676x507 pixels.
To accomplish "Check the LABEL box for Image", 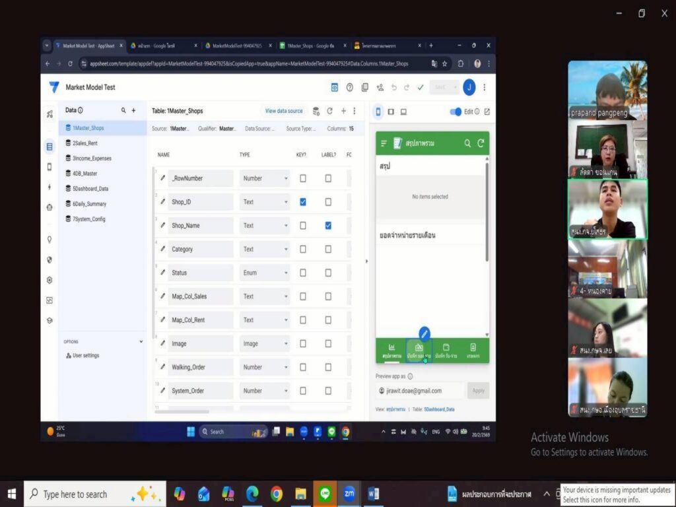I will [328, 343].
